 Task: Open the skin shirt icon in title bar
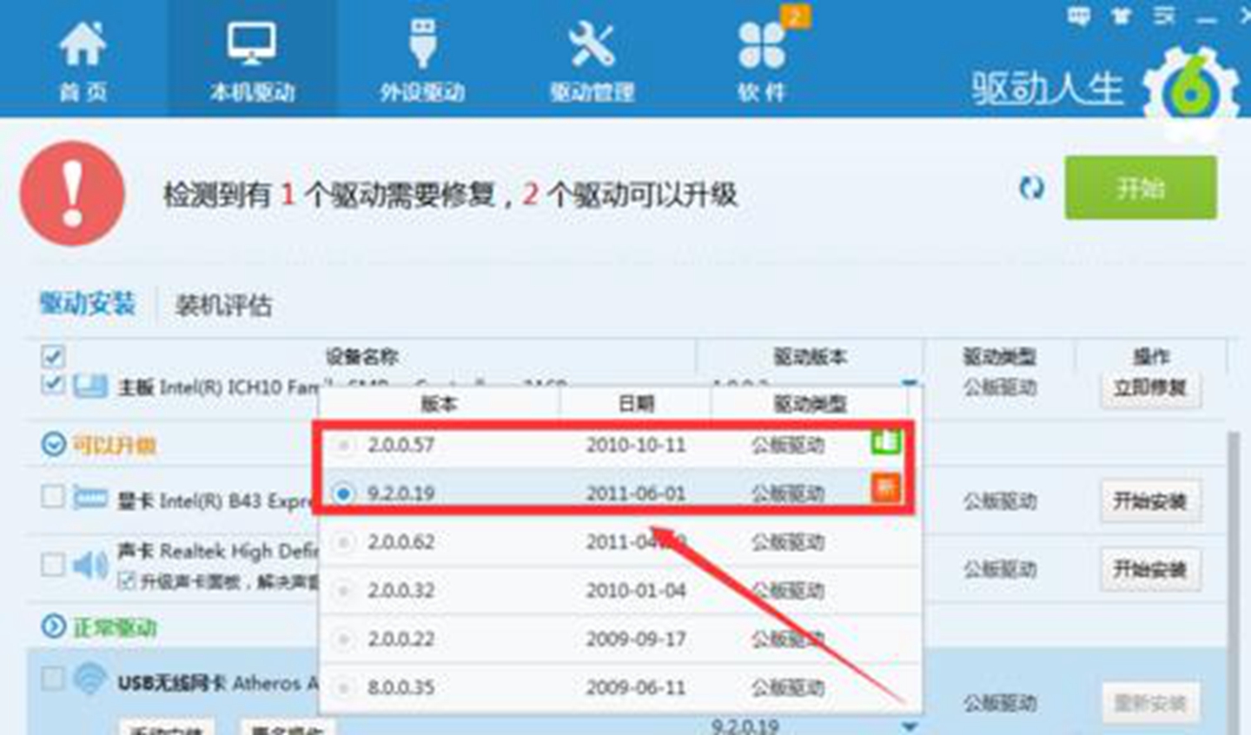[1121, 16]
